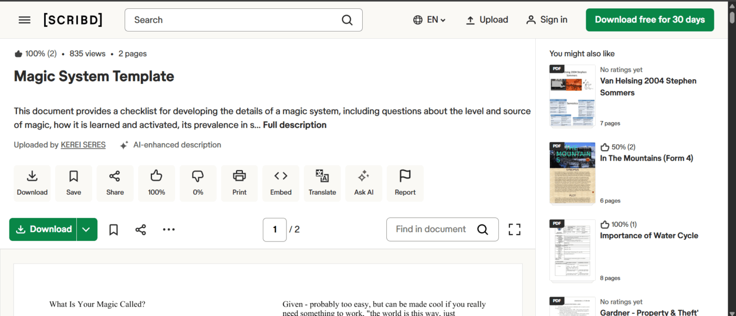Open the hamburger navigation menu
Image resolution: width=736 pixels, height=316 pixels.
coord(24,19)
